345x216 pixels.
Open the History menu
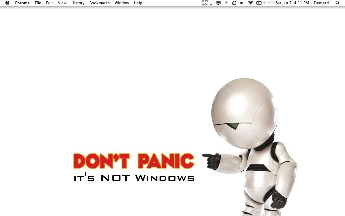tap(78, 3)
